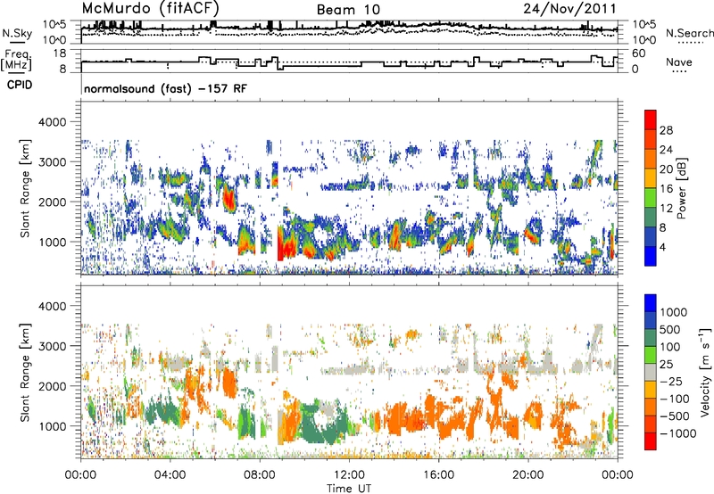Click the 60 tick on the Nave axis
This screenshot has height=494, width=714.
[x=639, y=54]
